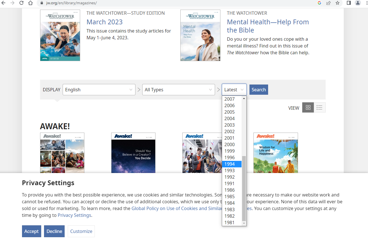Open the All Types dropdown

pyautogui.click(x=179, y=90)
